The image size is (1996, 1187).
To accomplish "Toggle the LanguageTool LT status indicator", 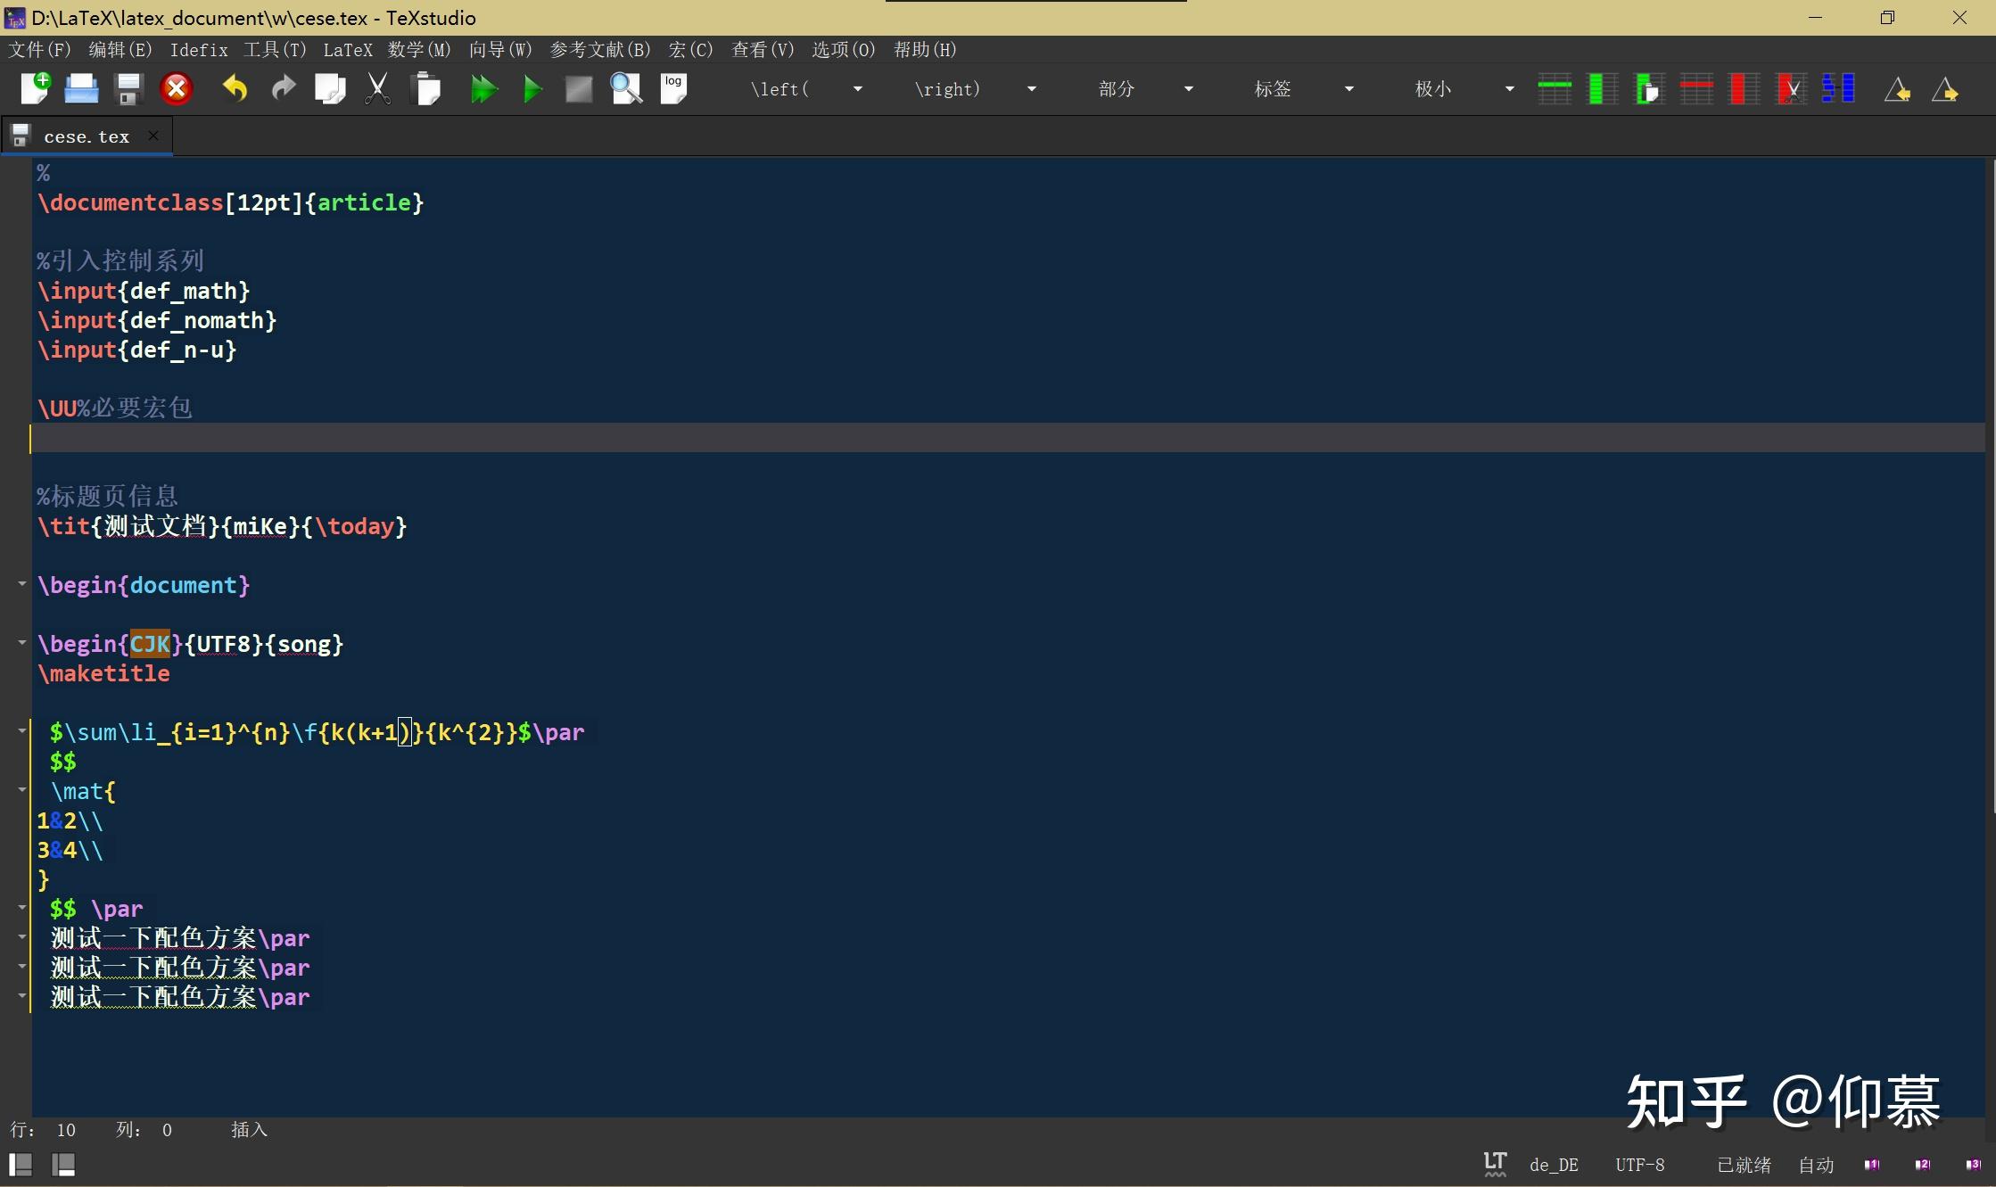I will [1495, 1163].
